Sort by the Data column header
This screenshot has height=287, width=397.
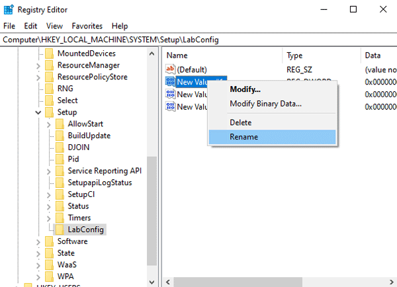click(x=379, y=56)
